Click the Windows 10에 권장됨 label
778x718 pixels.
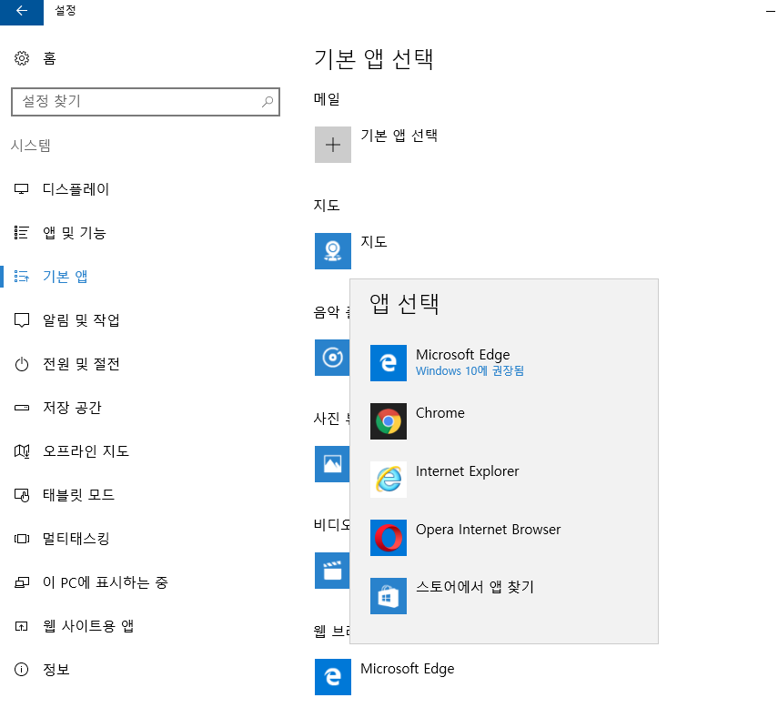coord(470,370)
